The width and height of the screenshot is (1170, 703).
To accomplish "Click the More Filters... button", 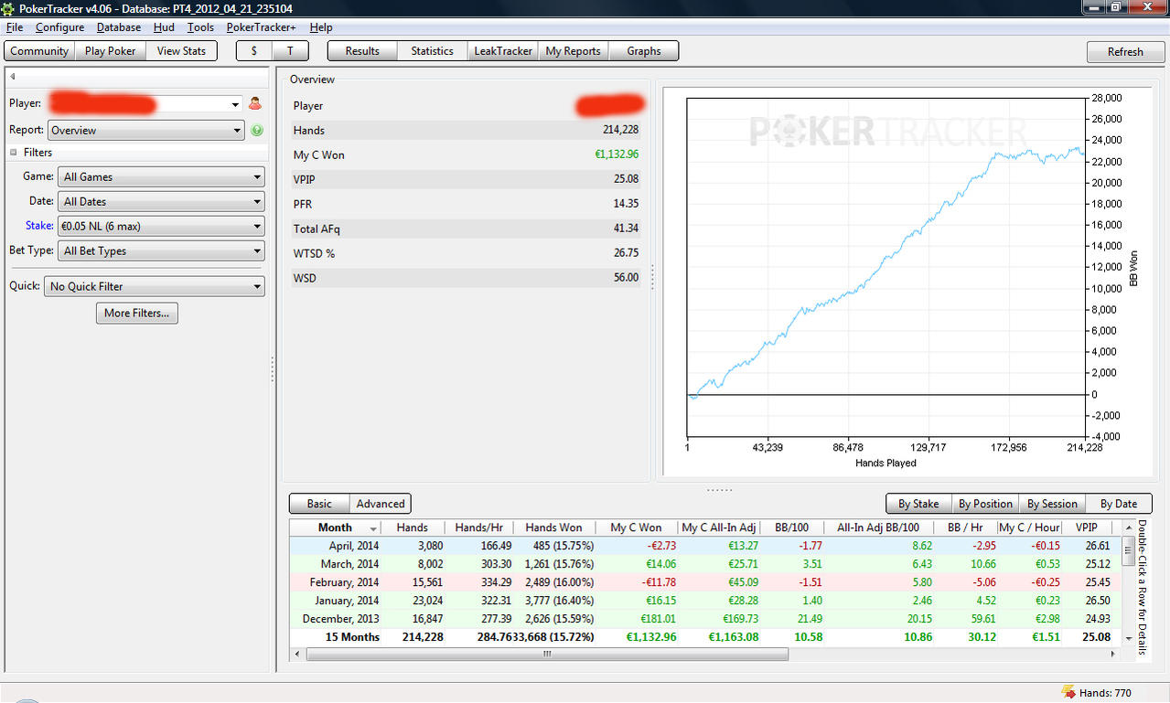I will pos(137,314).
